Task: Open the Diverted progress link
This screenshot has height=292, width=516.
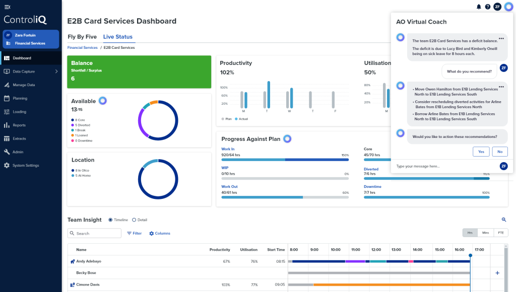Action: pyautogui.click(x=371, y=169)
